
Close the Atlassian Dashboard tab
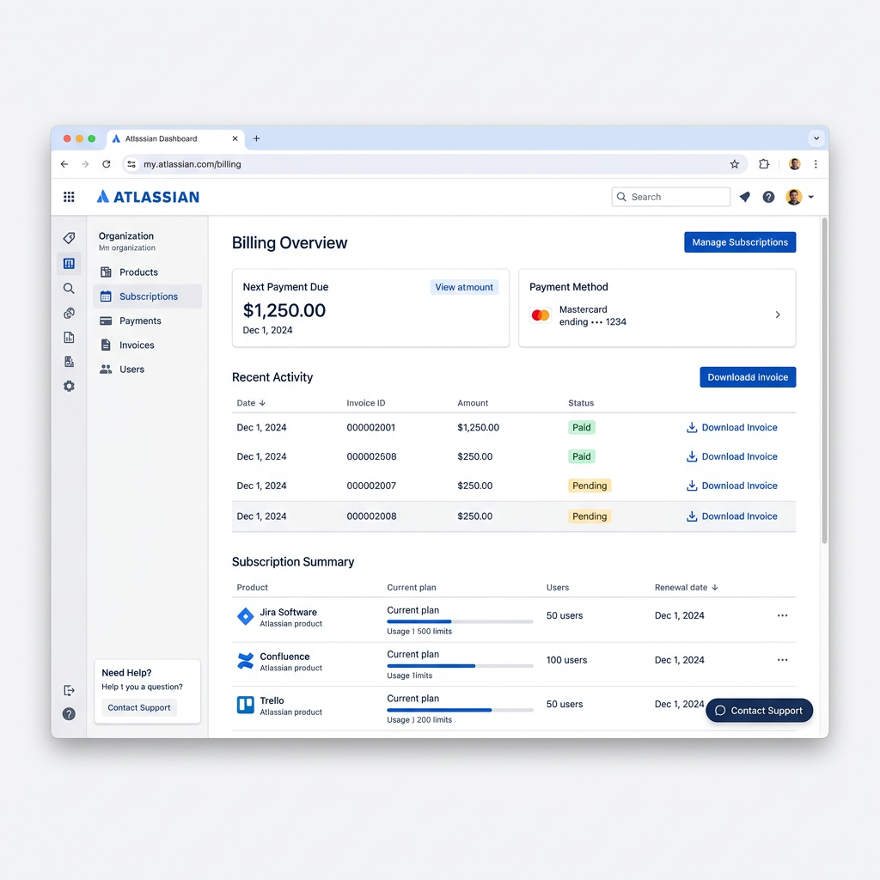pos(235,138)
